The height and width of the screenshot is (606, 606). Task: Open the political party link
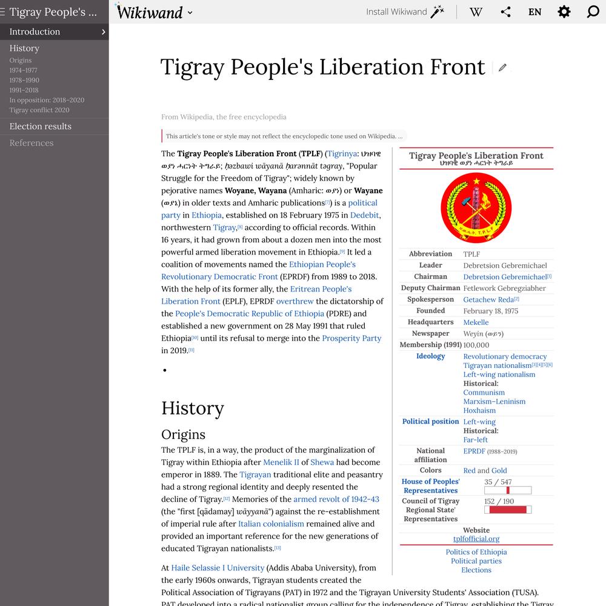269,208
